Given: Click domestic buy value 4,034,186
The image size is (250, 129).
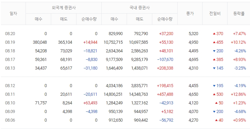Looking at the screenshot, I should (114, 86).
